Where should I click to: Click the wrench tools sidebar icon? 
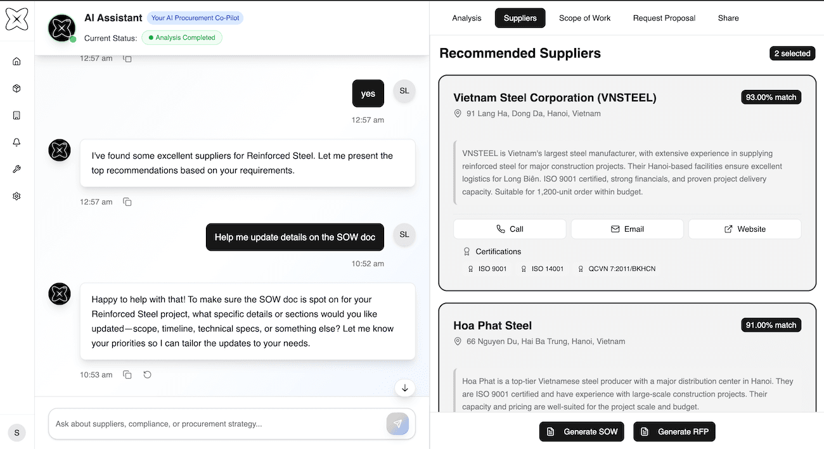tap(16, 169)
